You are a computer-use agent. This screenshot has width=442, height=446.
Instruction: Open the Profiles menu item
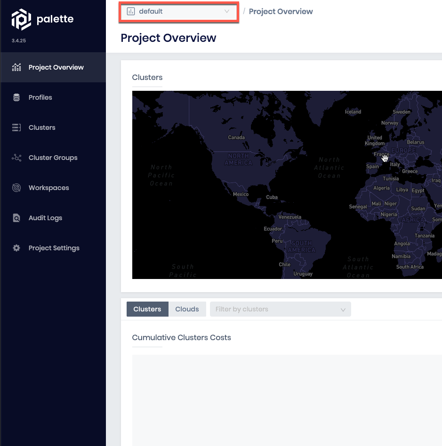(40, 97)
